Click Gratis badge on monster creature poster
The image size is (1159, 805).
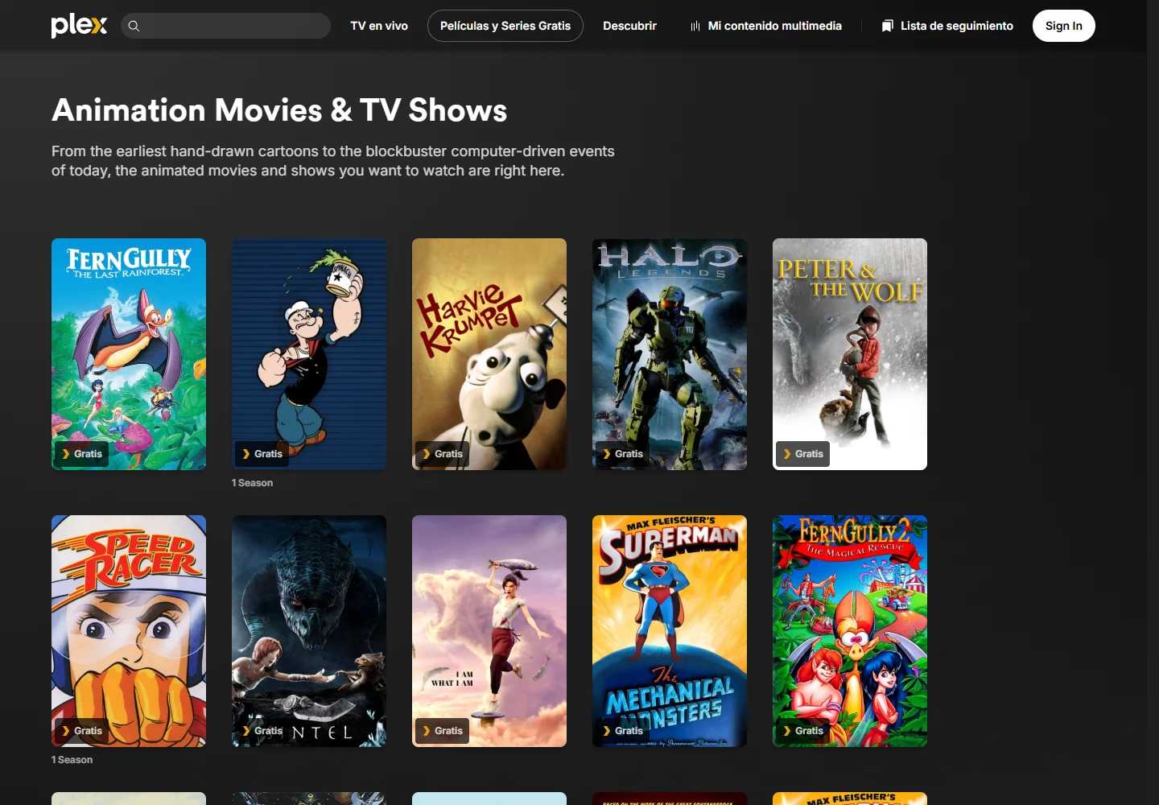point(262,731)
